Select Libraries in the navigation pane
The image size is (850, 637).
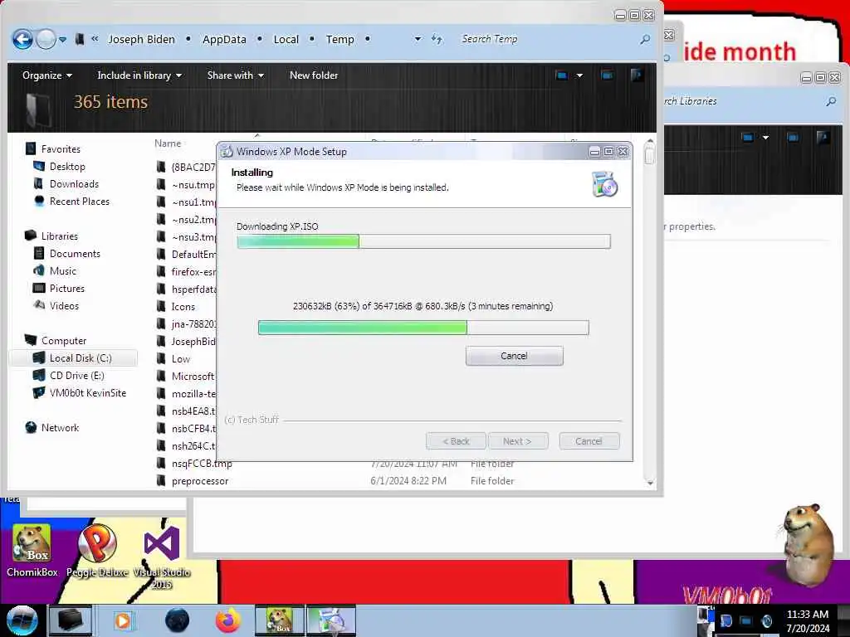pyautogui.click(x=60, y=236)
